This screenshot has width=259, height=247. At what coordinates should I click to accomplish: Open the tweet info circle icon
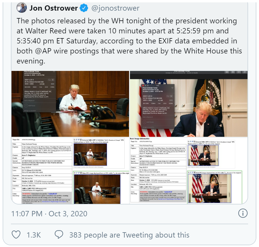(x=243, y=213)
